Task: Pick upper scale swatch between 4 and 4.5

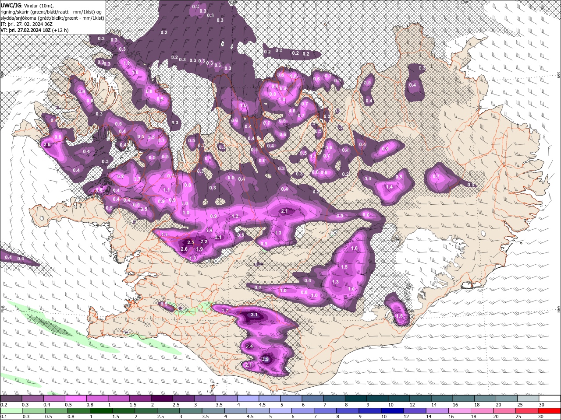Action: tap(248, 399)
